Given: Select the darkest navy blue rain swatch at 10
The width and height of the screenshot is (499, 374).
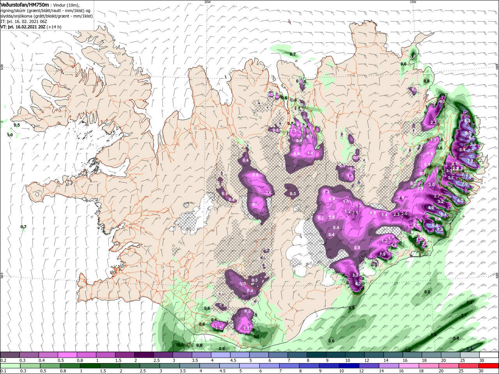Looking at the screenshot, I should [349, 366].
